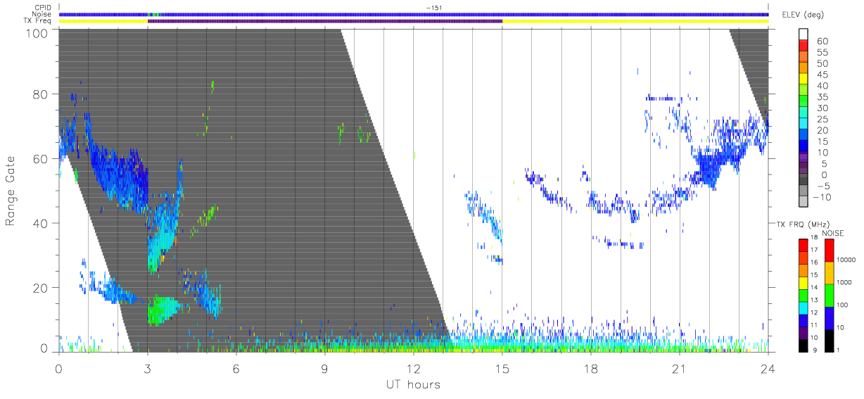Click the blue Noise strip above the plot
Viewport: 864px width, 399px height.
click(414, 14)
